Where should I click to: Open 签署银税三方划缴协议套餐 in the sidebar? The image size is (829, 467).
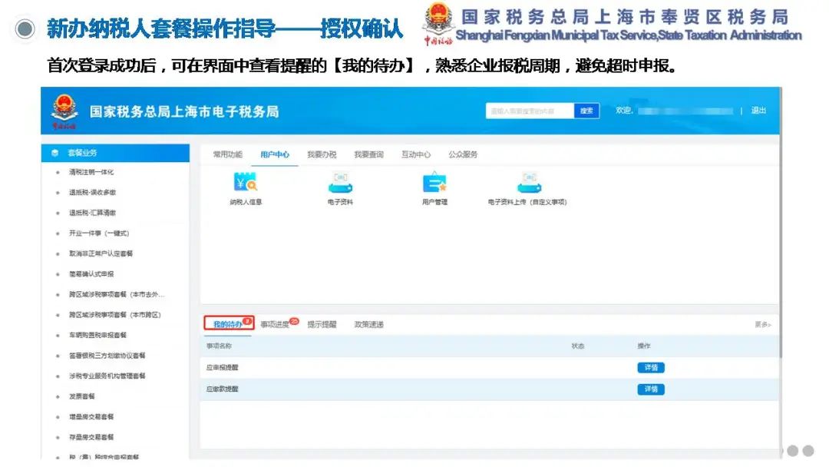(x=107, y=356)
